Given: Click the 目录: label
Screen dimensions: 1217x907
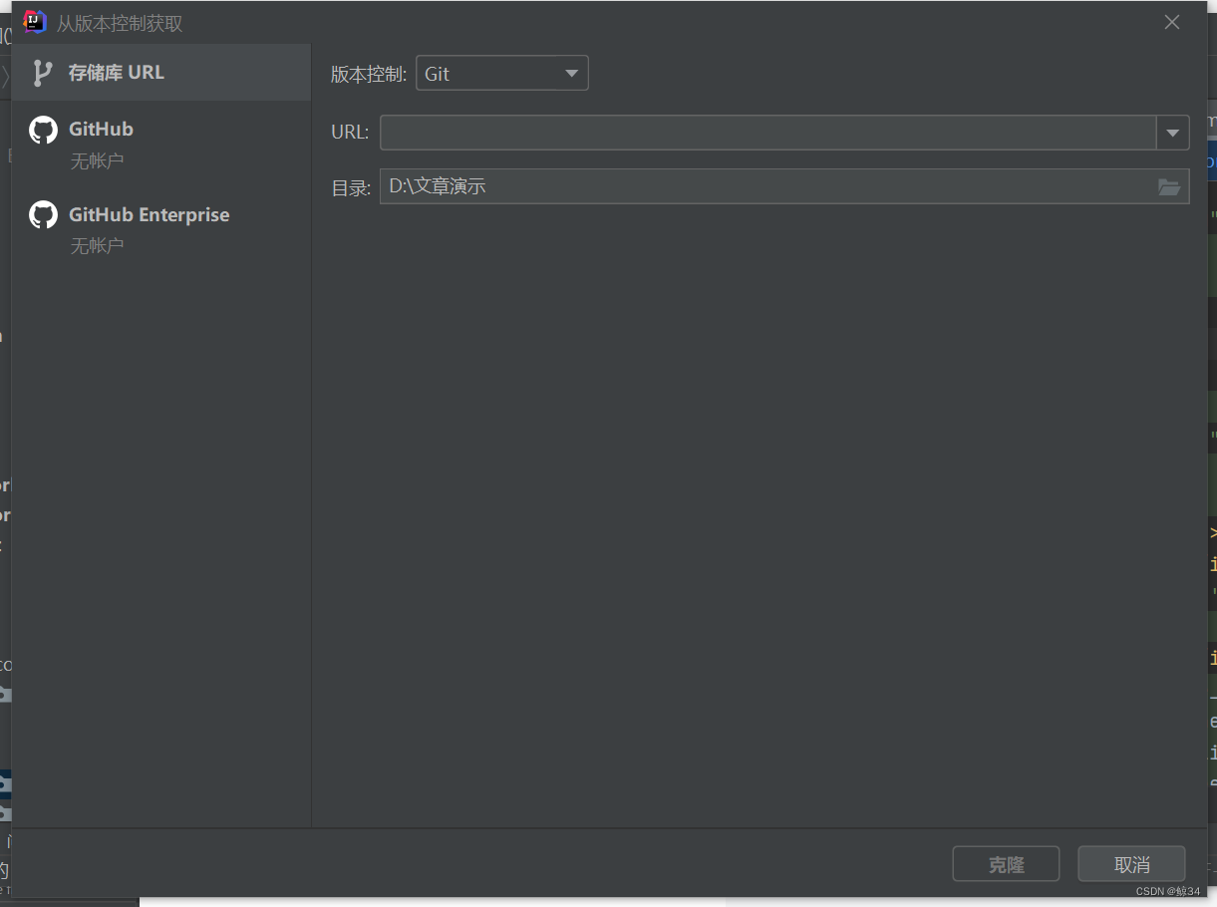Looking at the screenshot, I should click(351, 187).
